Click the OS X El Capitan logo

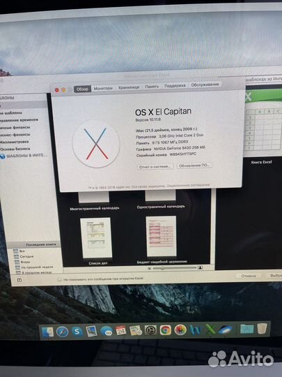96,144
